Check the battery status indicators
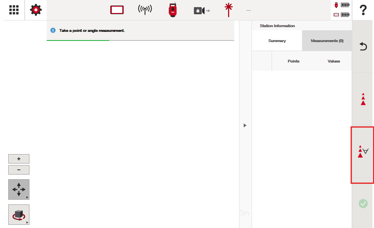Image resolution: width=374 pixels, height=228 pixels. coord(341,10)
